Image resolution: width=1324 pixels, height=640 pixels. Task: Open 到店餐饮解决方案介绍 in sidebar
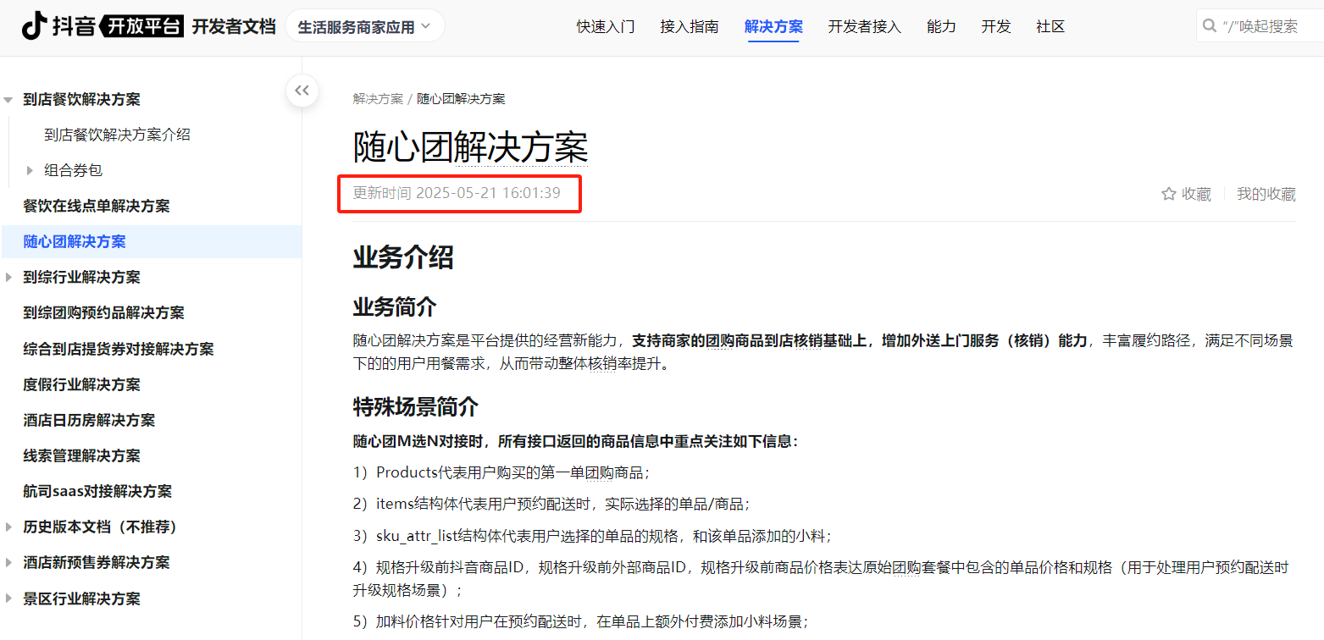(117, 135)
